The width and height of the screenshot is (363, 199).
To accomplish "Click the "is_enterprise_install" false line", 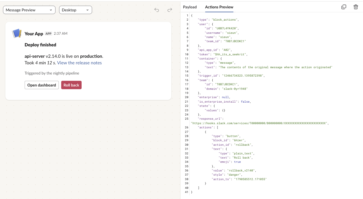I will (224, 101).
